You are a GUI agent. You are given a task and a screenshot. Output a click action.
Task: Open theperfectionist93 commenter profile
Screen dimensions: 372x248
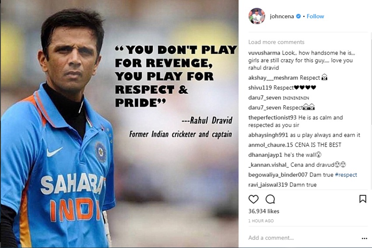coord(272,117)
